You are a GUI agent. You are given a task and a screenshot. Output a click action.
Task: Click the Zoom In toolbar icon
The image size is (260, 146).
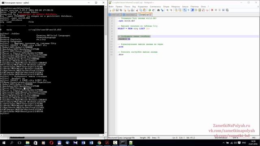tap(167, 10)
